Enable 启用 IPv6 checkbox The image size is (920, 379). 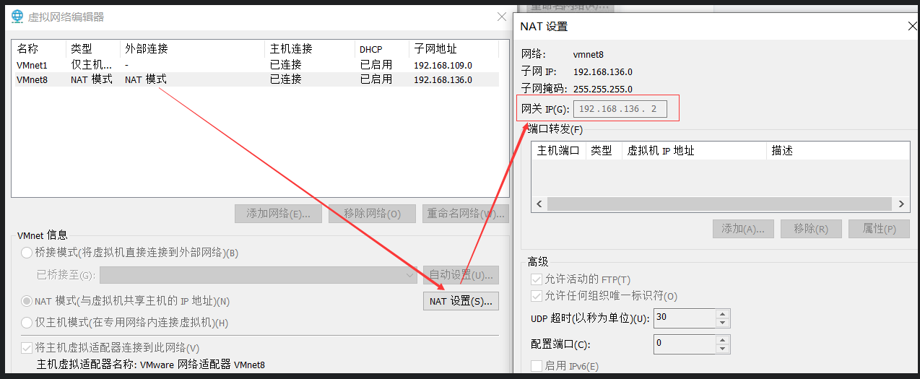point(536,366)
